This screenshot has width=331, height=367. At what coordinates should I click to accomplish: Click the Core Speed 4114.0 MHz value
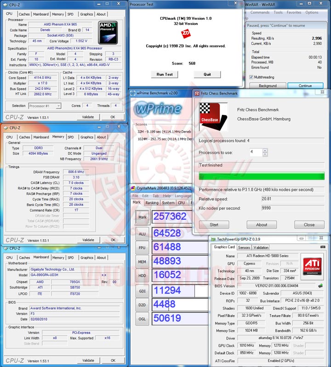pos(43,78)
